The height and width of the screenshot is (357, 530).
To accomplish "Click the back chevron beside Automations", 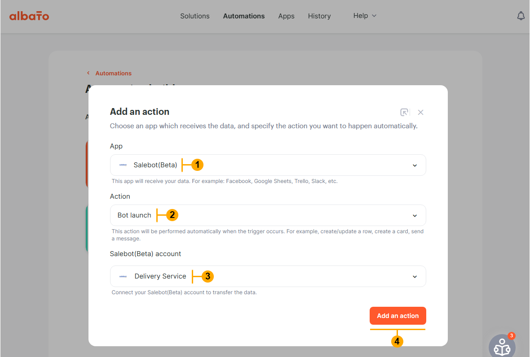I will (88, 73).
